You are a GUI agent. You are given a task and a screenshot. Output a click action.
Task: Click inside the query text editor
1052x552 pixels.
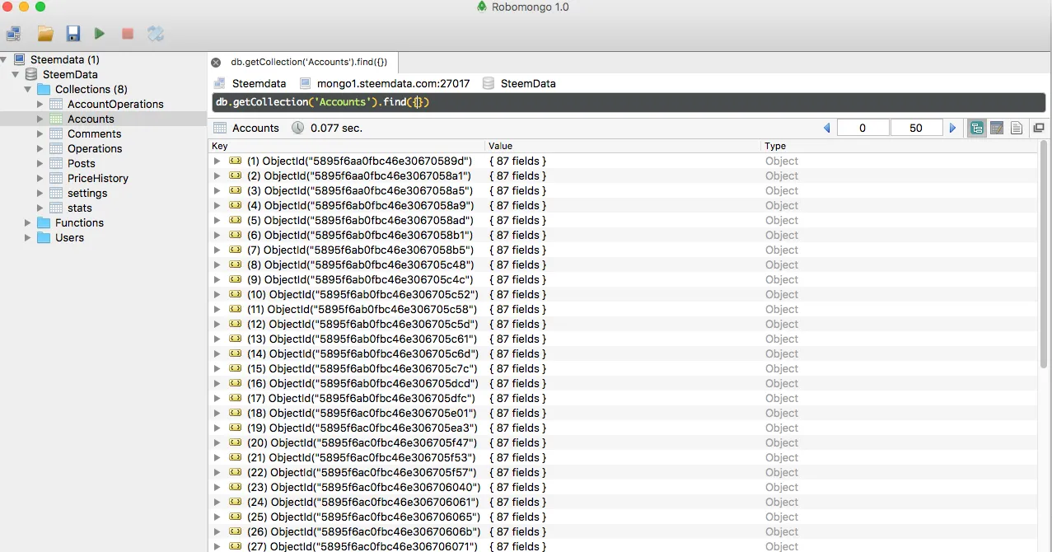pos(629,102)
